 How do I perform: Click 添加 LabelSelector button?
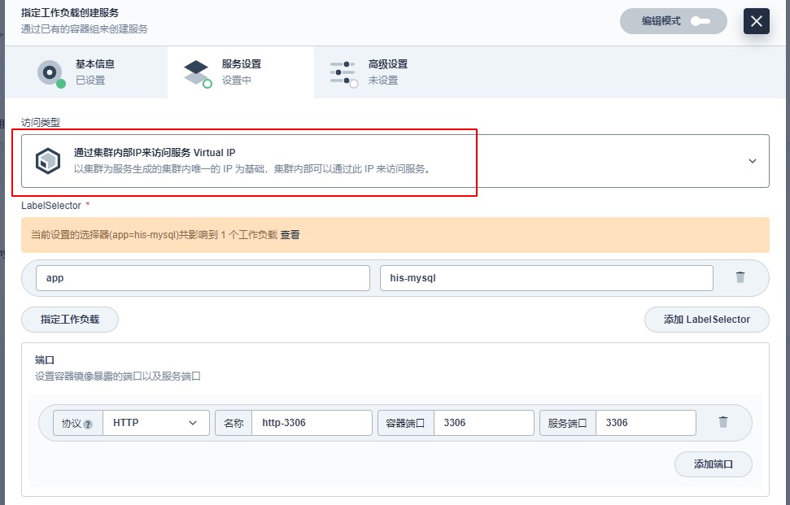point(706,320)
